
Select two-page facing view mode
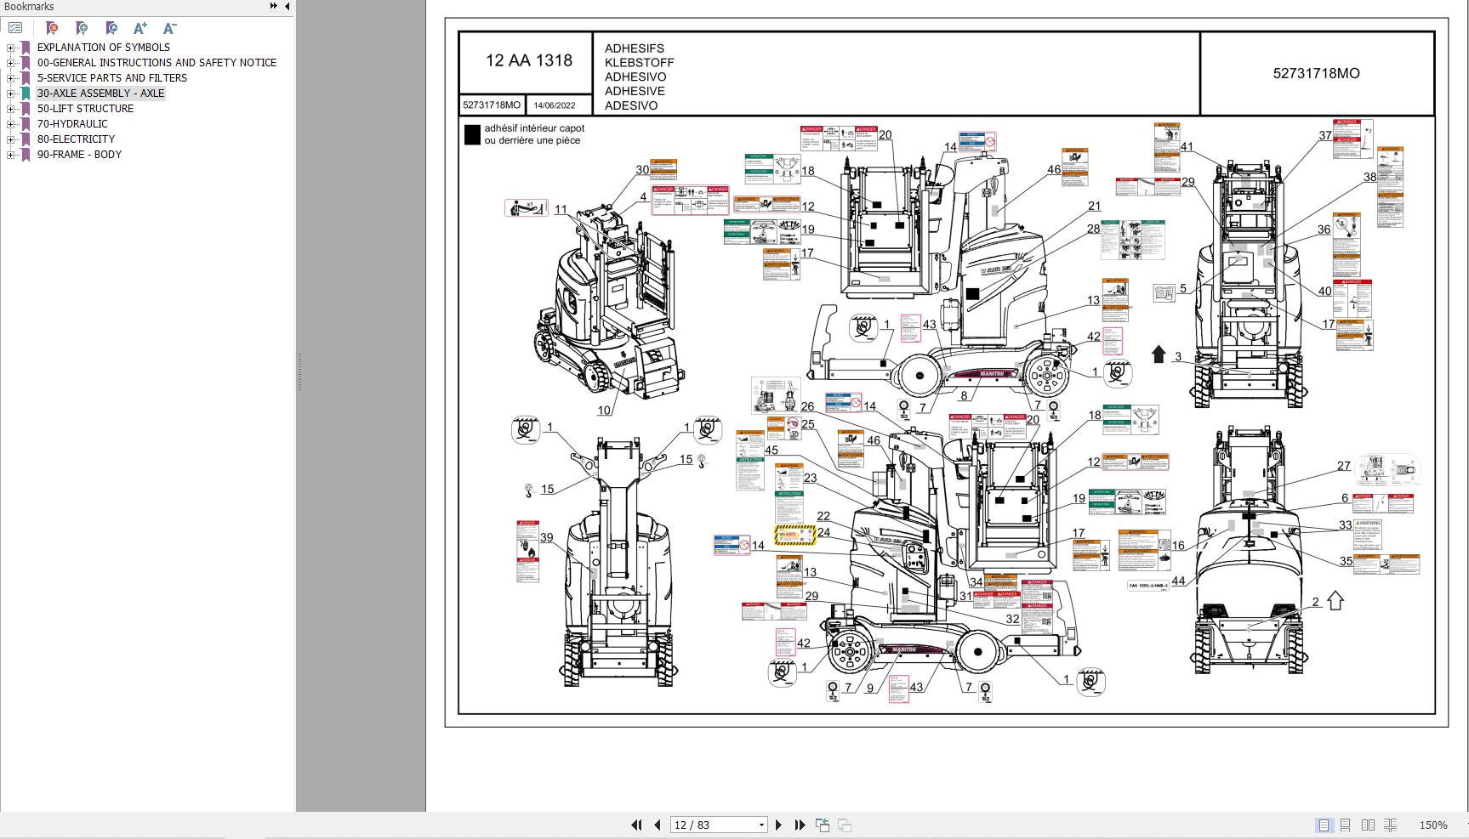click(x=1368, y=825)
